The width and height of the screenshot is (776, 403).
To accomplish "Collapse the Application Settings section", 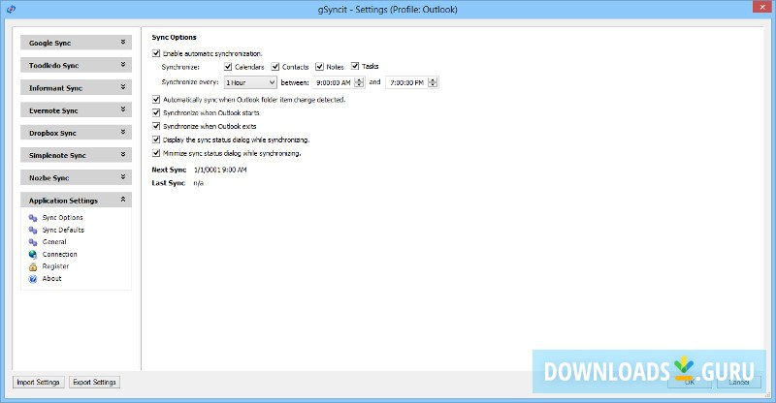I will pyautogui.click(x=77, y=200).
